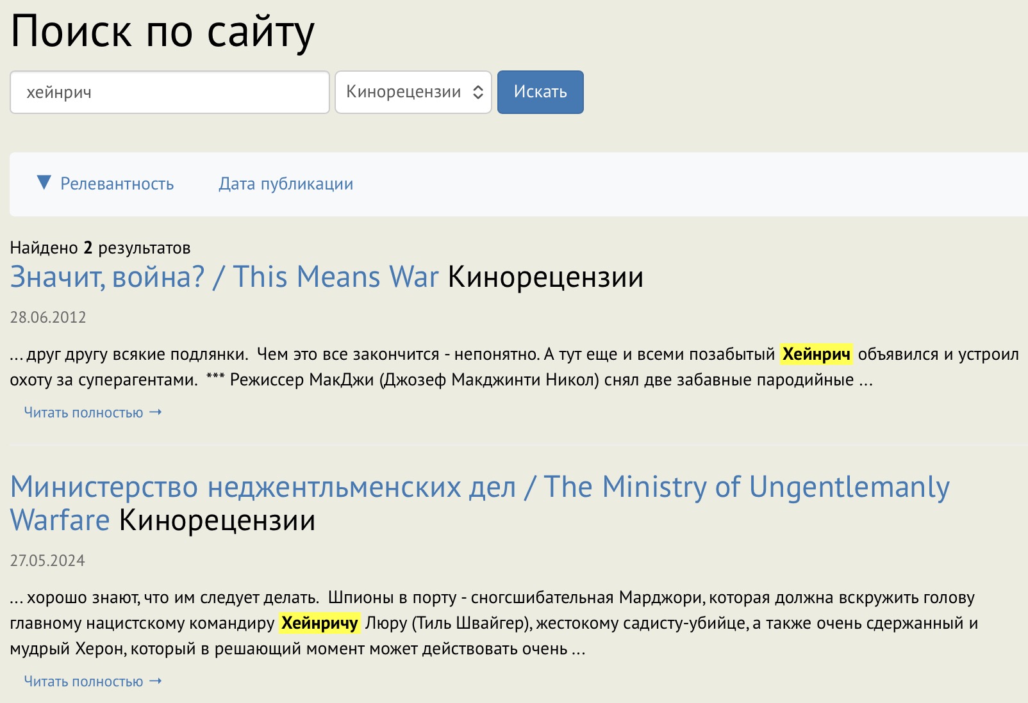Image resolution: width=1028 pixels, height=703 pixels.
Task: Open the This Means War review title
Action: [x=224, y=277]
